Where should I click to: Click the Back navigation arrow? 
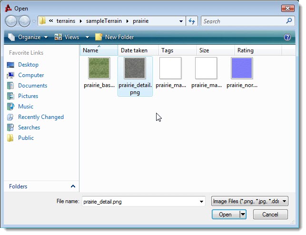click(11, 21)
